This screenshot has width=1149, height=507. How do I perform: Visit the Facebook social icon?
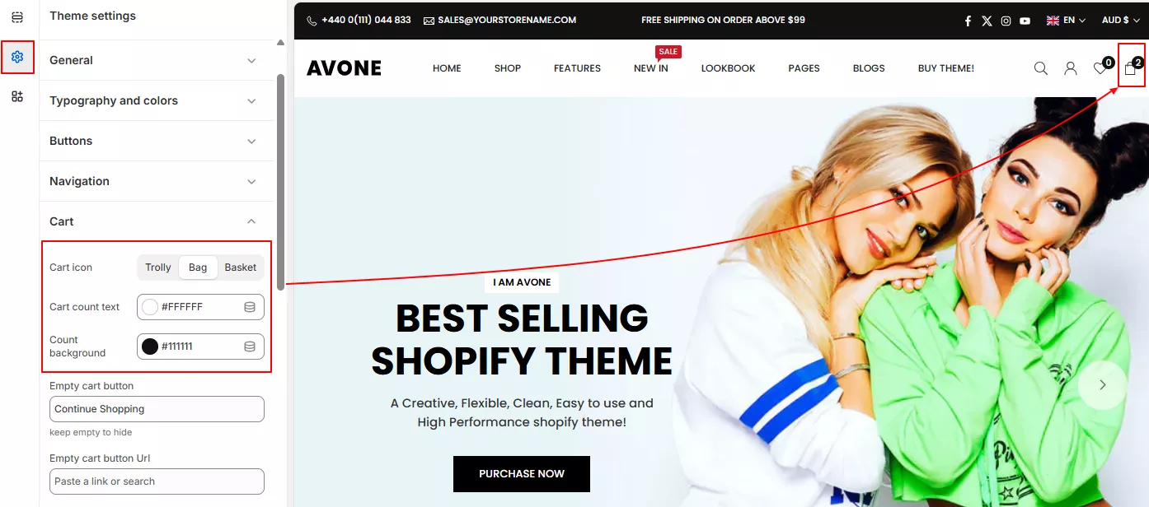pos(968,21)
